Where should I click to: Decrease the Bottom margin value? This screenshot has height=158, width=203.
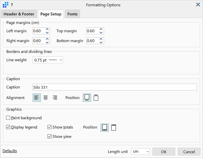tap(101, 42)
